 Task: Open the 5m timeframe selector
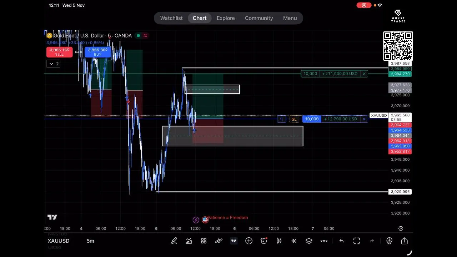90,241
